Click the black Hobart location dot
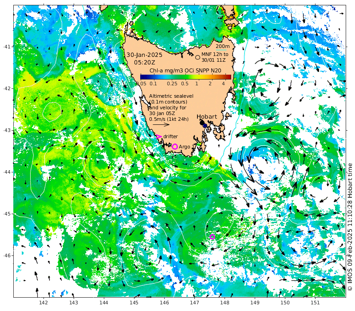The image size is (355, 311). point(202,123)
